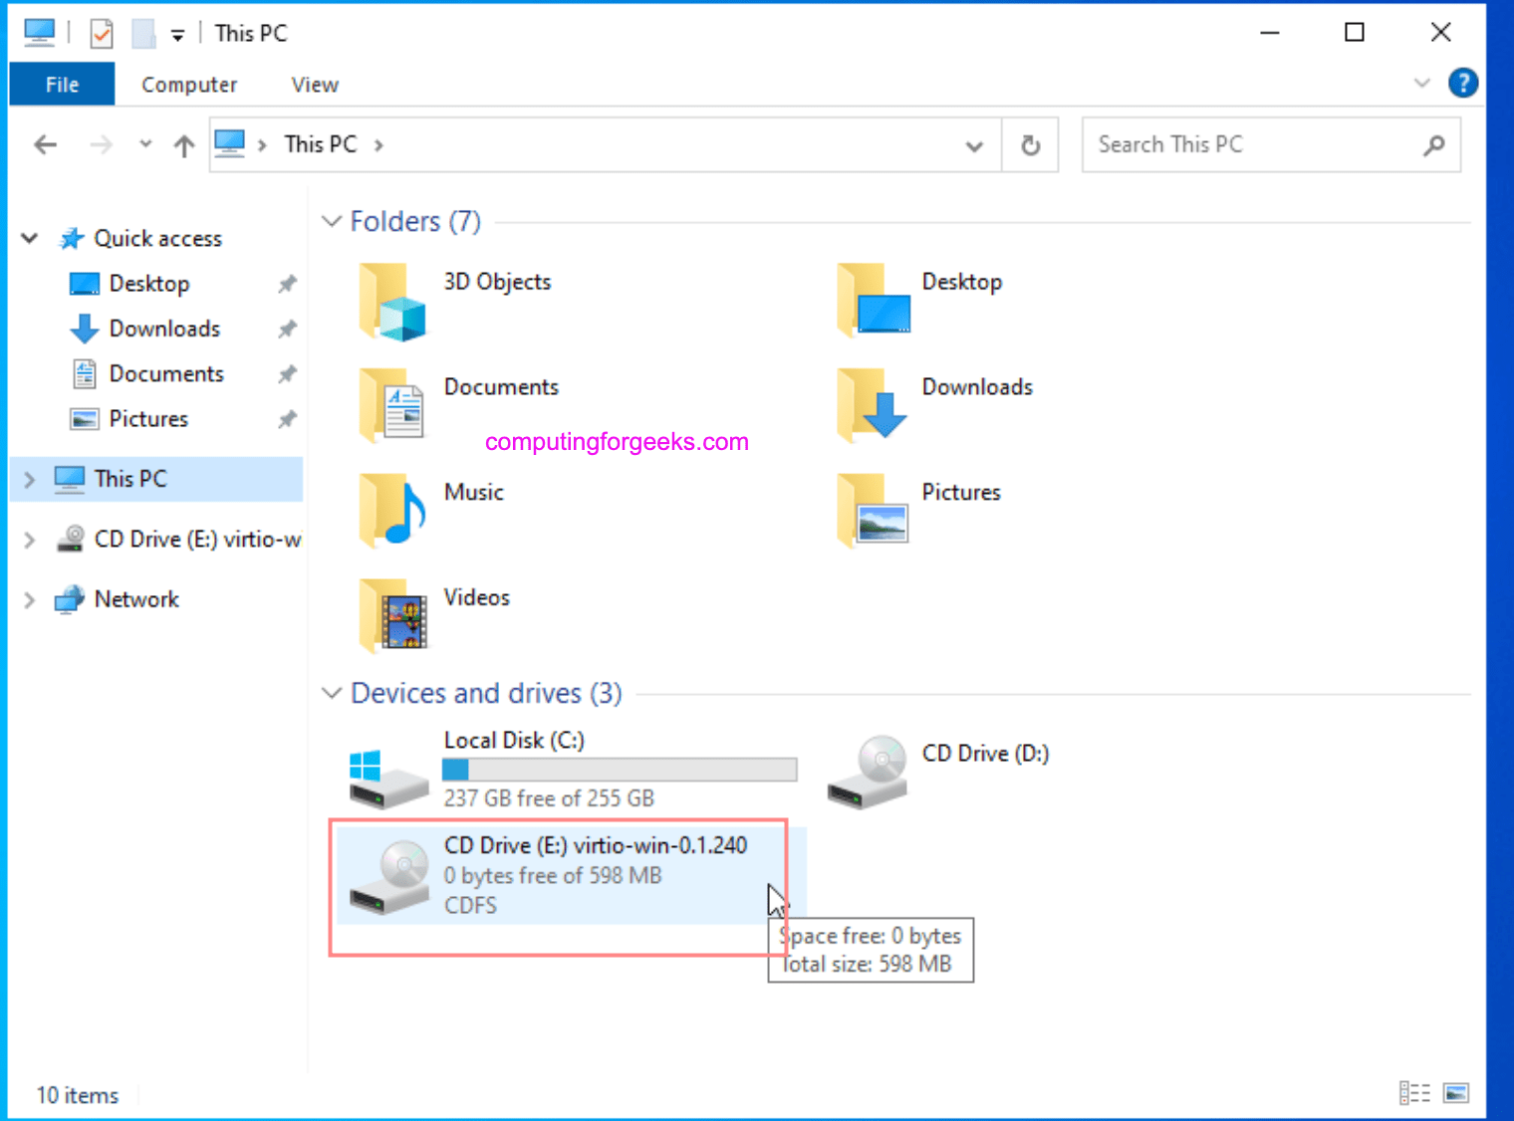
Task: Click the Help question mark button
Action: [1462, 83]
